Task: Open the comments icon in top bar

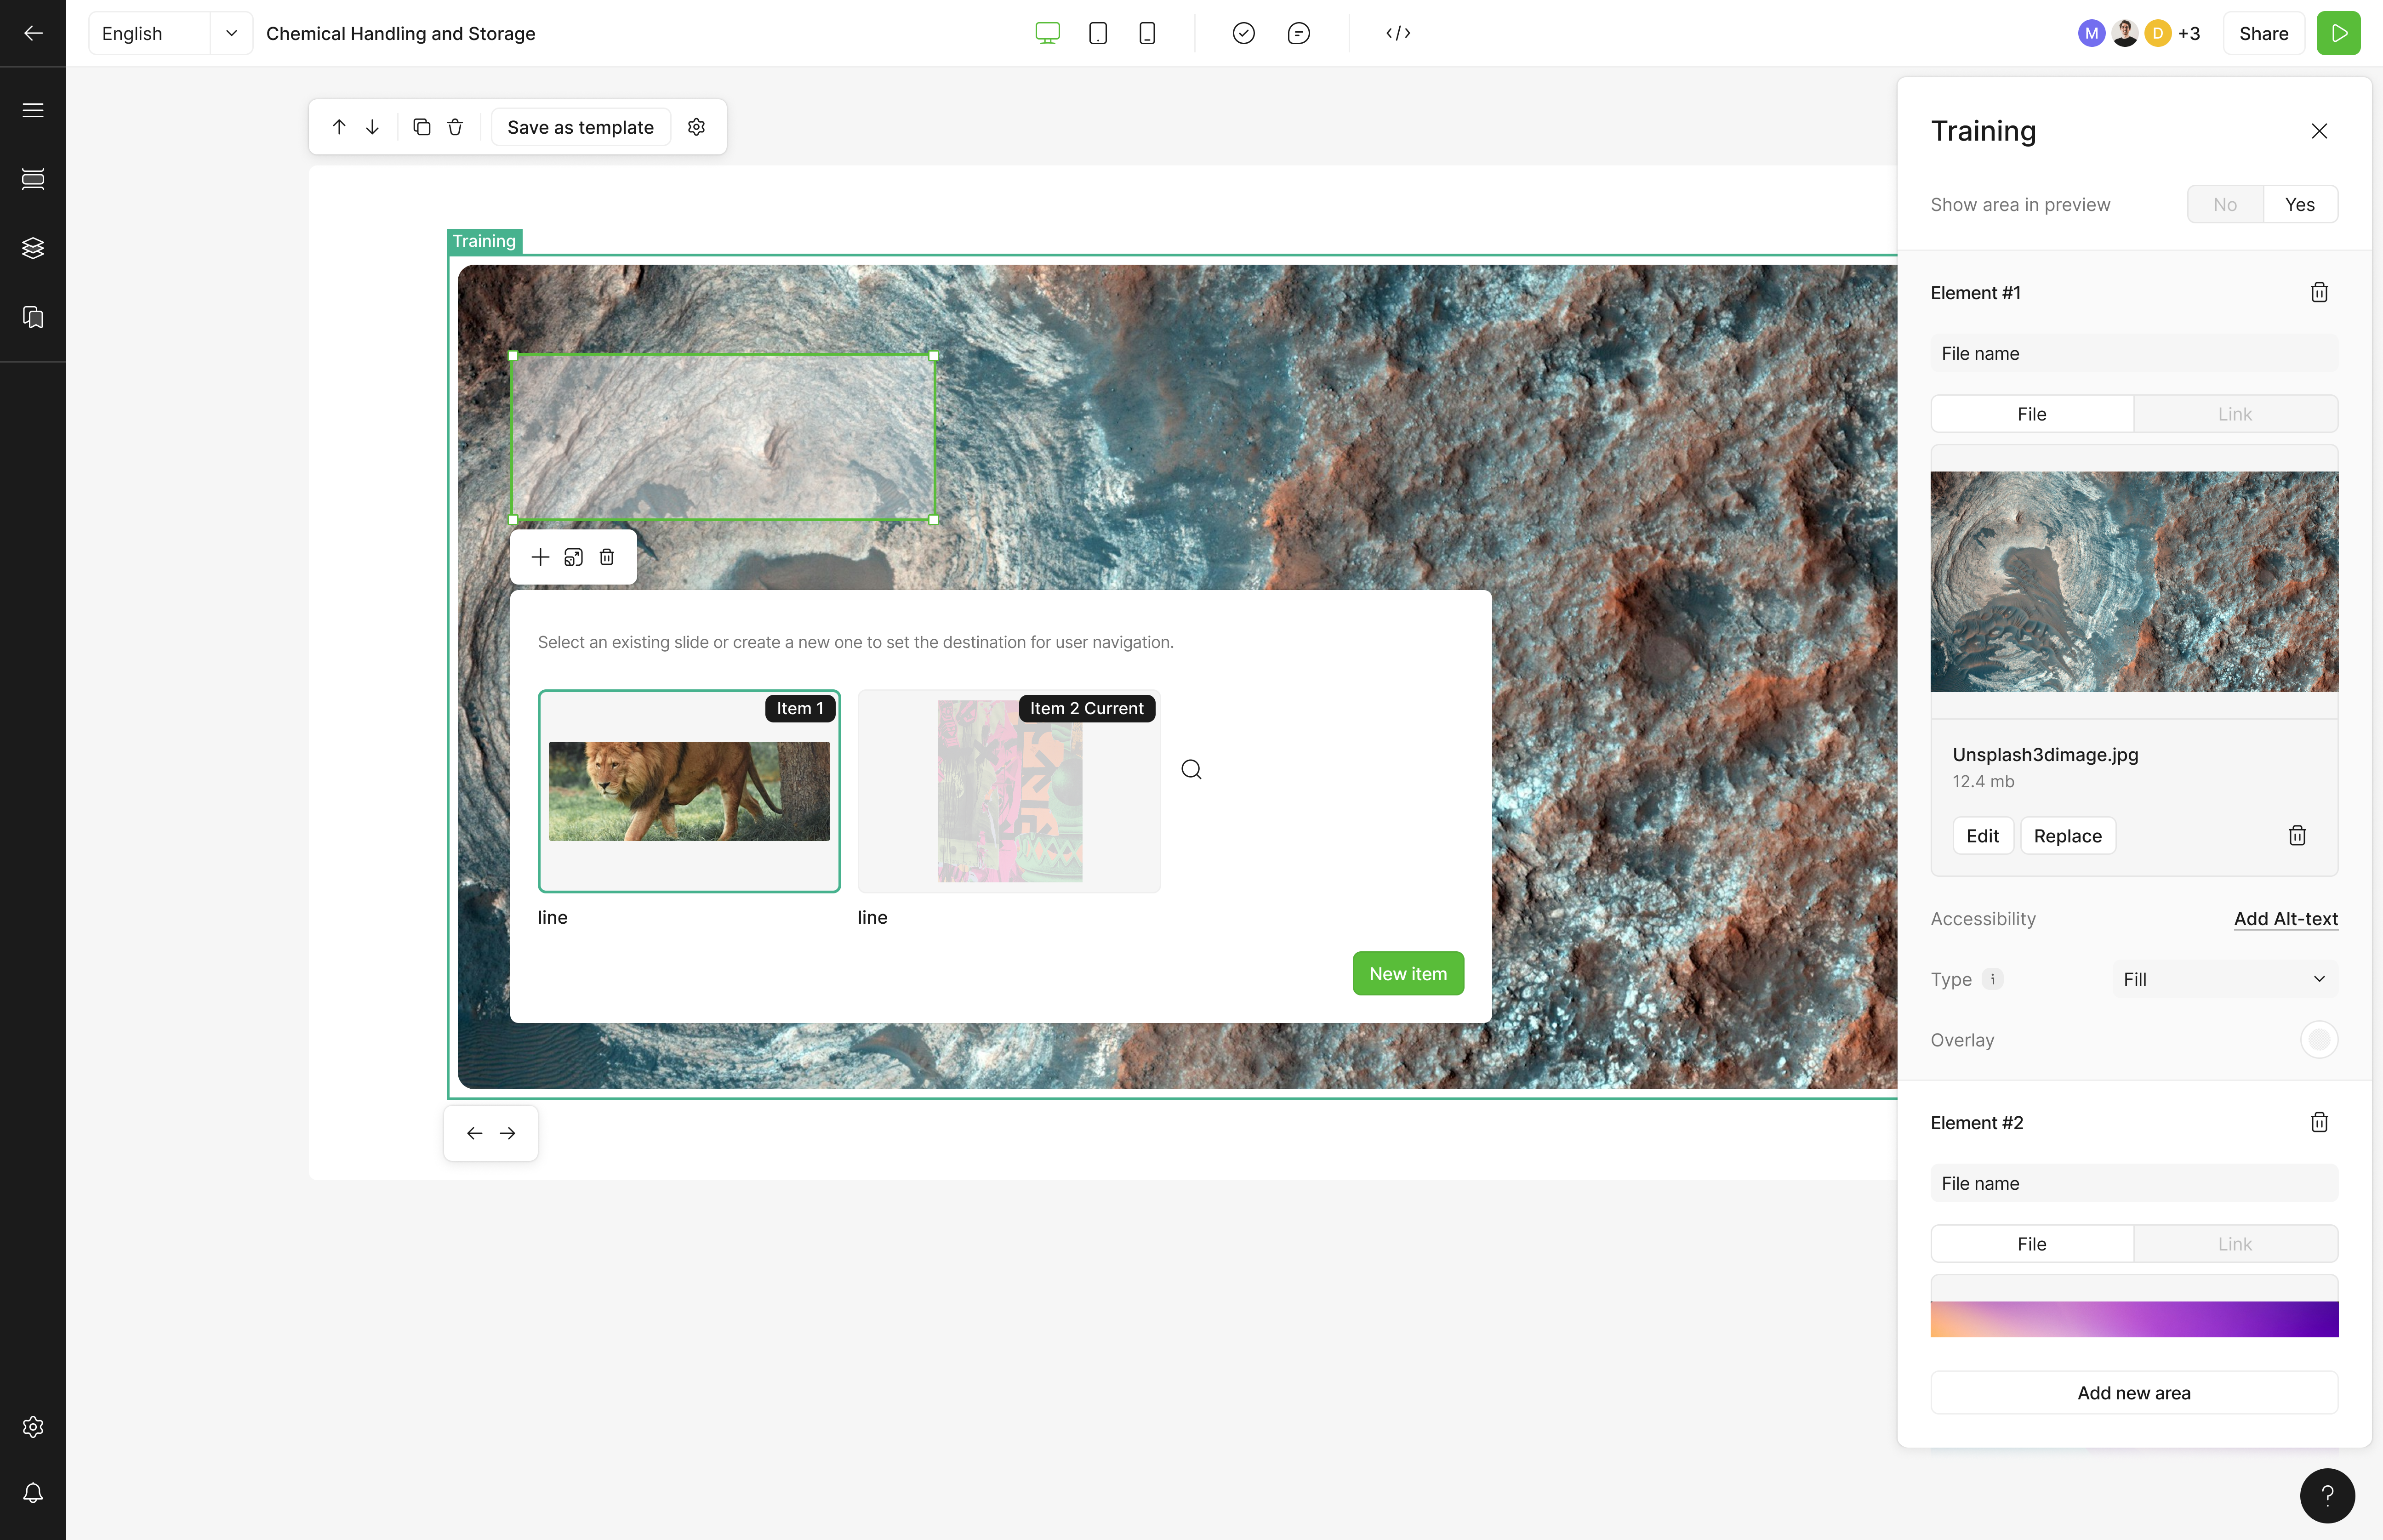Action: 1298,33
